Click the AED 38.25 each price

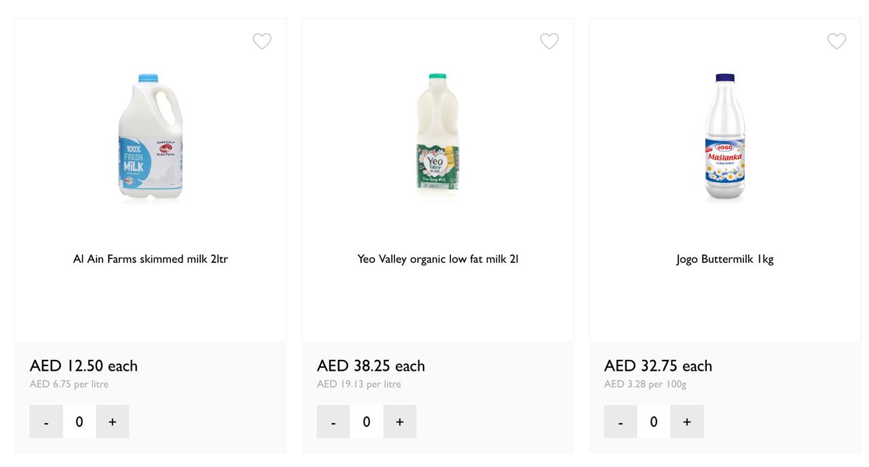coord(371,366)
